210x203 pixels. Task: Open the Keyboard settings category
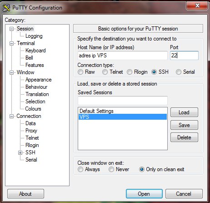coord(35,51)
